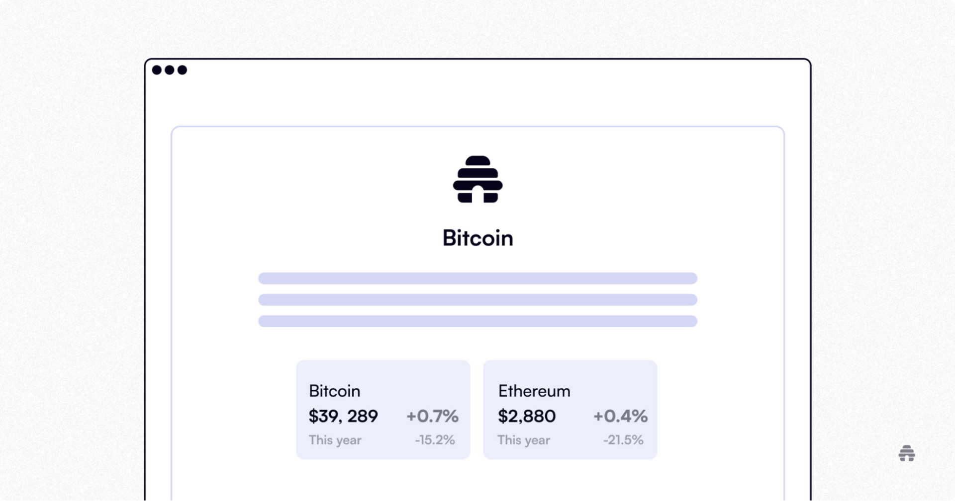Click 'This year' in Ethereum card

coord(524,440)
